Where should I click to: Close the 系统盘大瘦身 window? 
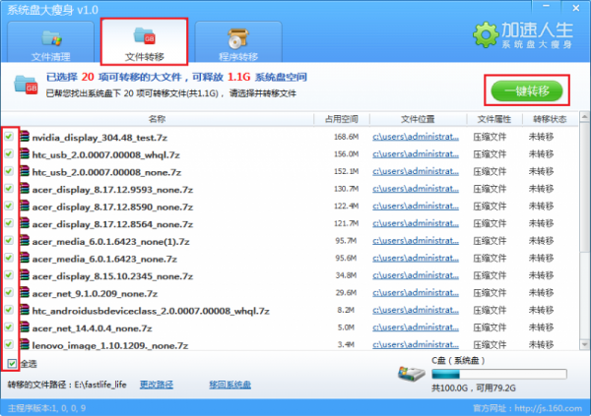576,7
